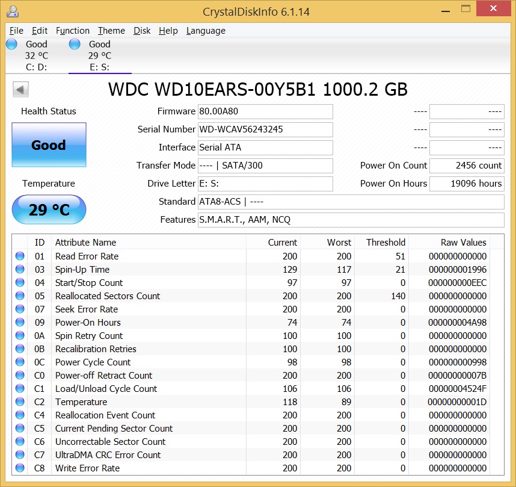Select the C: D: disk tab

click(36, 55)
